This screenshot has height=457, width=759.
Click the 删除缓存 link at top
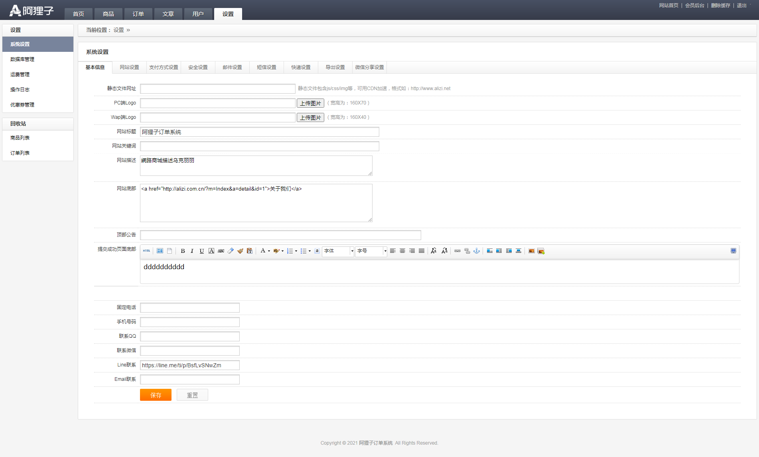click(x=720, y=6)
